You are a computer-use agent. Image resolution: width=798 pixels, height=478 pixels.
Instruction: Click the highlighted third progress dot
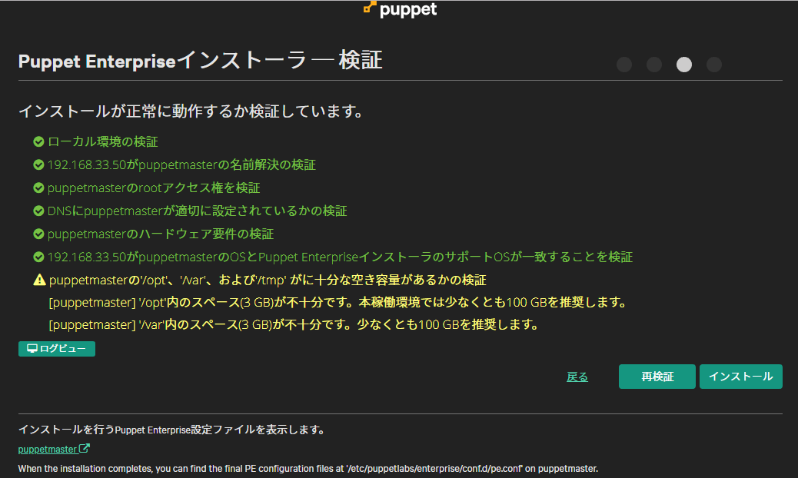(x=684, y=65)
